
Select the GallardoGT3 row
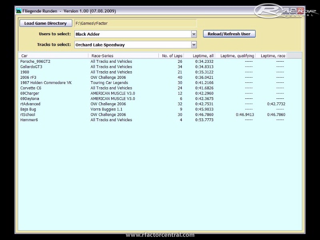click(31, 67)
